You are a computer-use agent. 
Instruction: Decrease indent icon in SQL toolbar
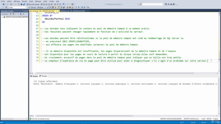point(82,7)
